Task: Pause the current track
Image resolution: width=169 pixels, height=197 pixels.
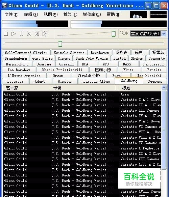Action: (x=21, y=34)
